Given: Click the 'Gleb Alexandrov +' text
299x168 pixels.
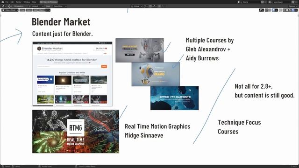Looking at the screenshot, I should [208, 49].
